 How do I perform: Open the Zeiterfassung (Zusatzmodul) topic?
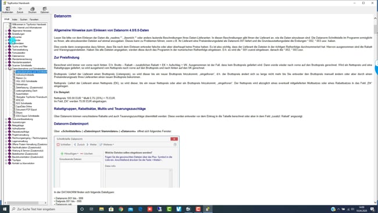(29, 87)
